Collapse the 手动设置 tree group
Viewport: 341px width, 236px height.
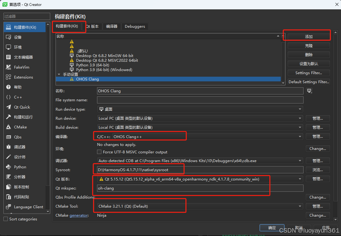pos(59,74)
